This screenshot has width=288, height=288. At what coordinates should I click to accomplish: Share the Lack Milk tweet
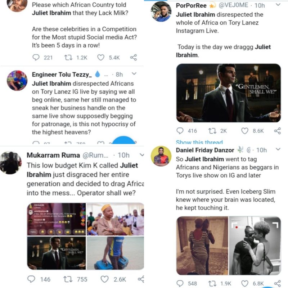[133, 57]
